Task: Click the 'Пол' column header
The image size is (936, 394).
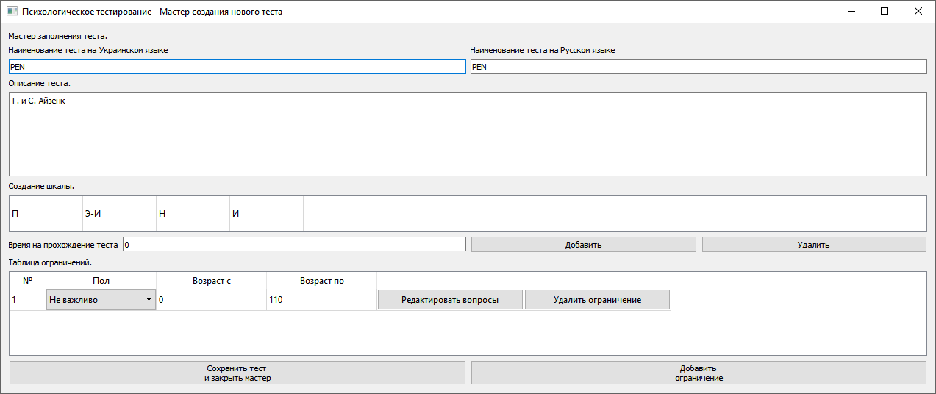Action: (x=101, y=281)
